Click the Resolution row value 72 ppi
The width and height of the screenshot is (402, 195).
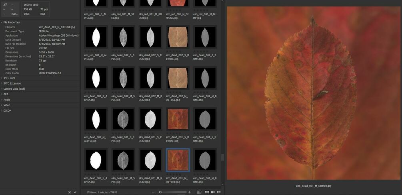click(x=42, y=61)
